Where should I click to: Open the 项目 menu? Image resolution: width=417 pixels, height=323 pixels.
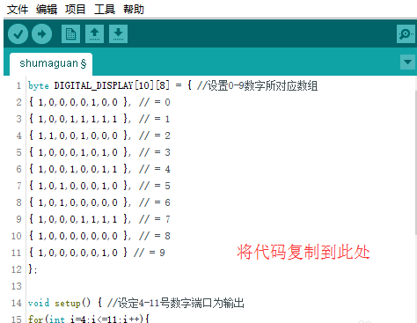coord(76,10)
